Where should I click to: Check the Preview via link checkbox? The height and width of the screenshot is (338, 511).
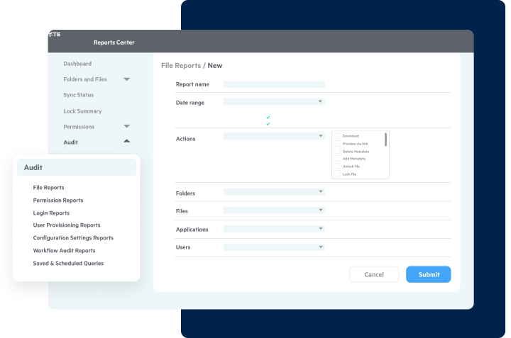tap(337, 143)
